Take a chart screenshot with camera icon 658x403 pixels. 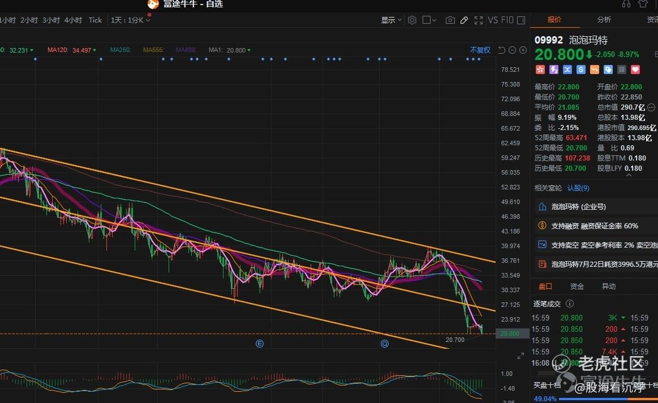click(450, 20)
